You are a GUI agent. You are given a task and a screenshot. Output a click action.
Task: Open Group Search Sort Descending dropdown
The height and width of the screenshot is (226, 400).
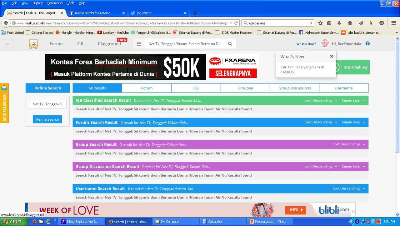349,144
